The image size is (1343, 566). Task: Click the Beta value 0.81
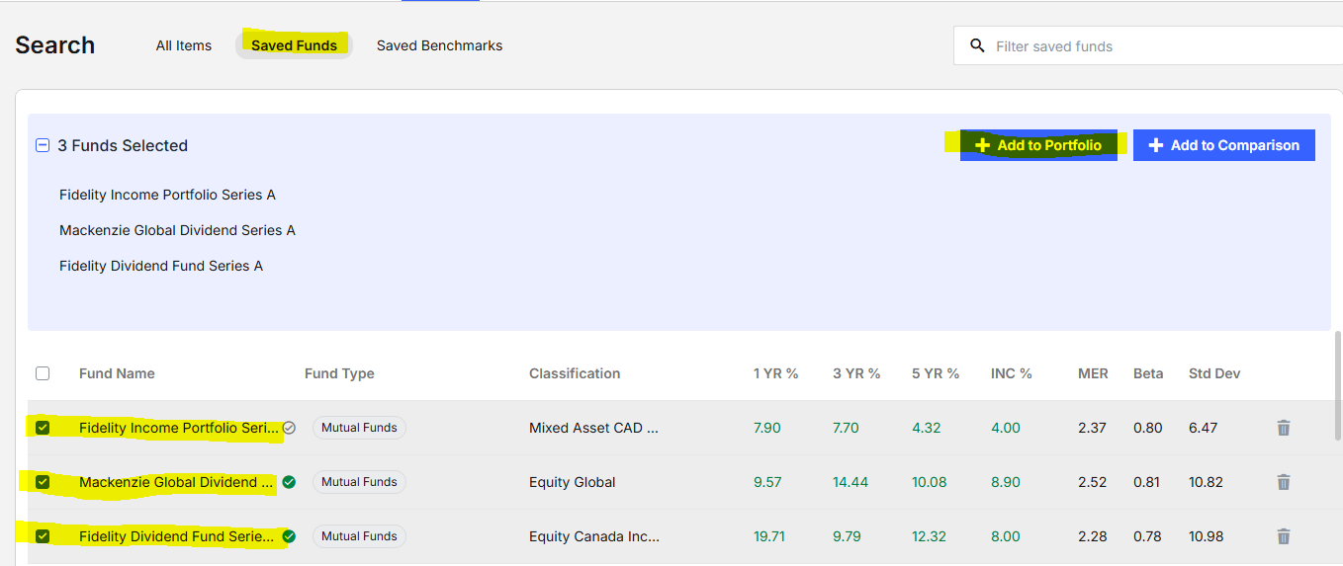tap(1146, 482)
